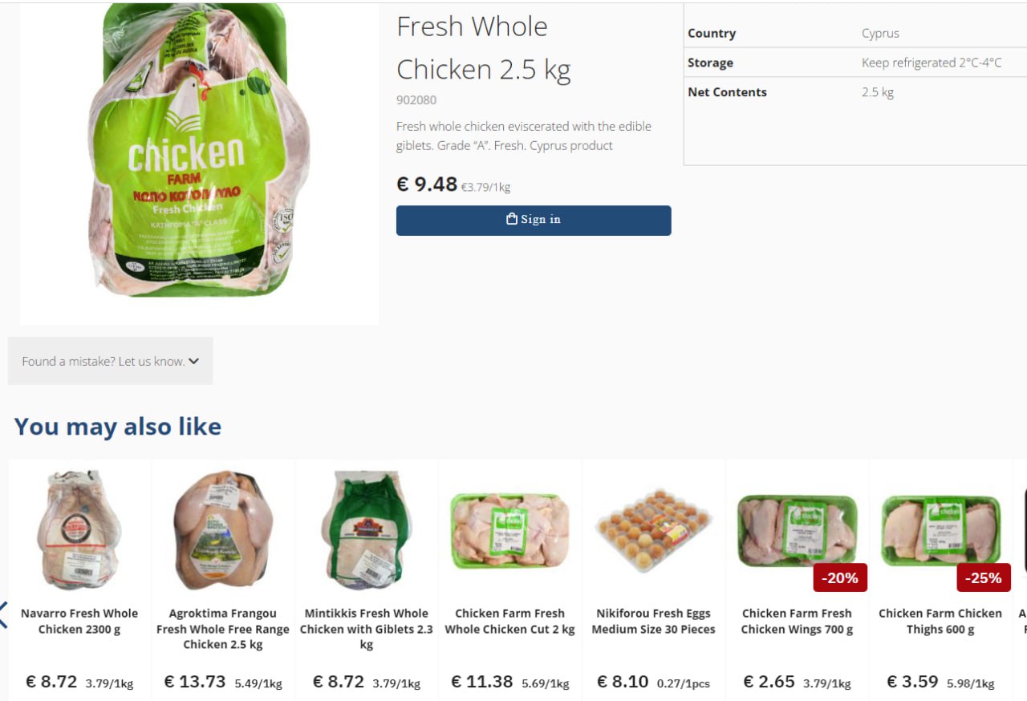This screenshot has height=701, width=1027.
Task: Click the Sign in button
Action: 534,221
